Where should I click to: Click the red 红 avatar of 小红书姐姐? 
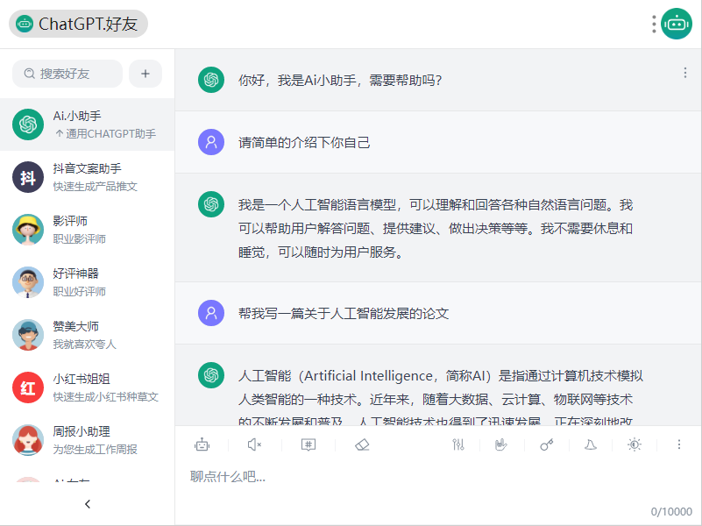click(28, 387)
